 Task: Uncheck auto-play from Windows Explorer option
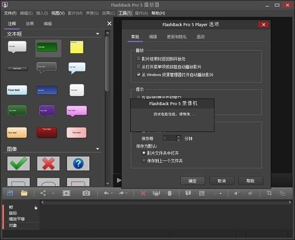click(x=139, y=75)
